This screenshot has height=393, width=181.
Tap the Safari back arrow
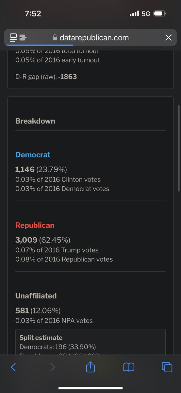coord(13,367)
